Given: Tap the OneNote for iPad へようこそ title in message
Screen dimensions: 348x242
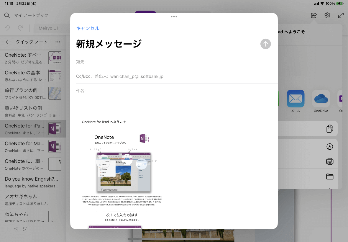Looking at the screenshot, I should 104,122.
